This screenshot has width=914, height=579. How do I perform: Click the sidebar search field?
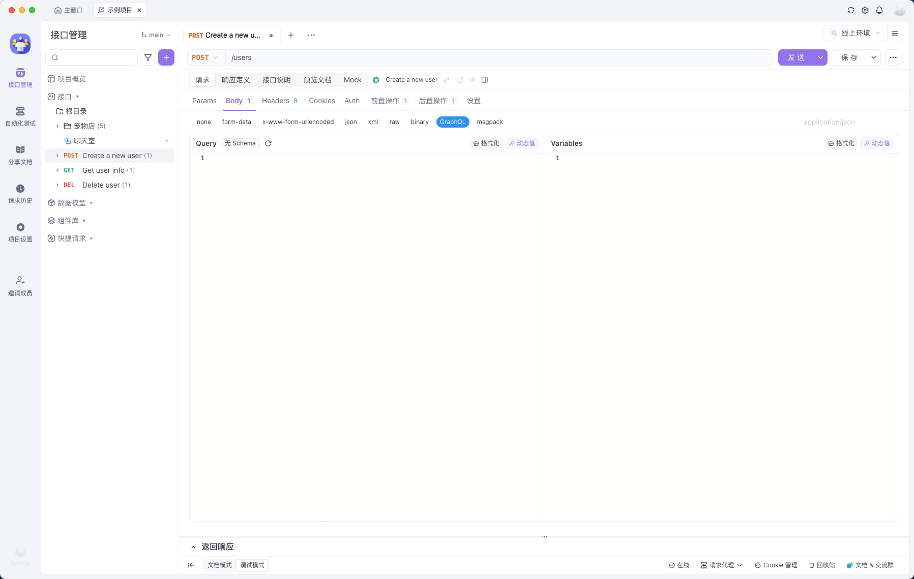click(x=92, y=57)
